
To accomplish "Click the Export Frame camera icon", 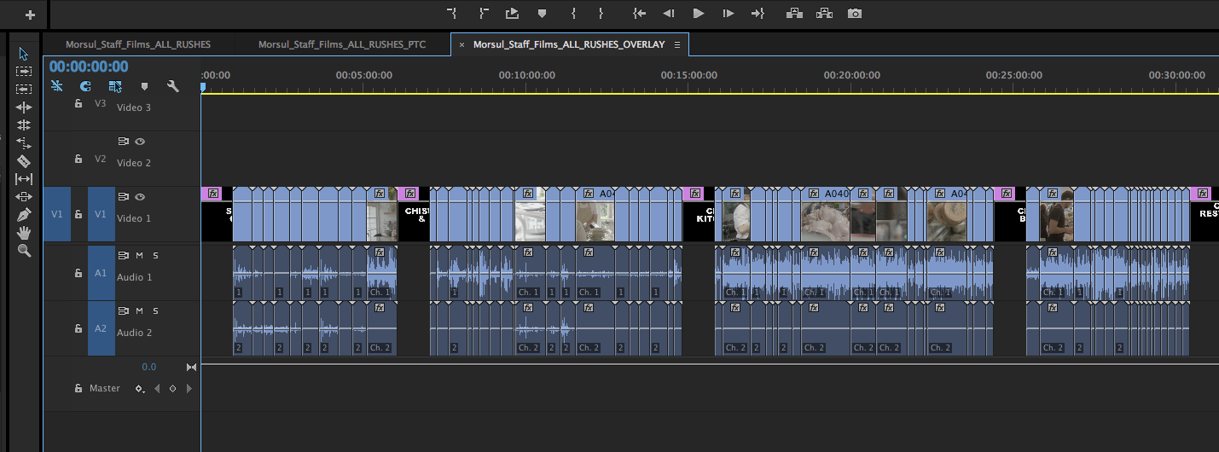I will [854, 14].
